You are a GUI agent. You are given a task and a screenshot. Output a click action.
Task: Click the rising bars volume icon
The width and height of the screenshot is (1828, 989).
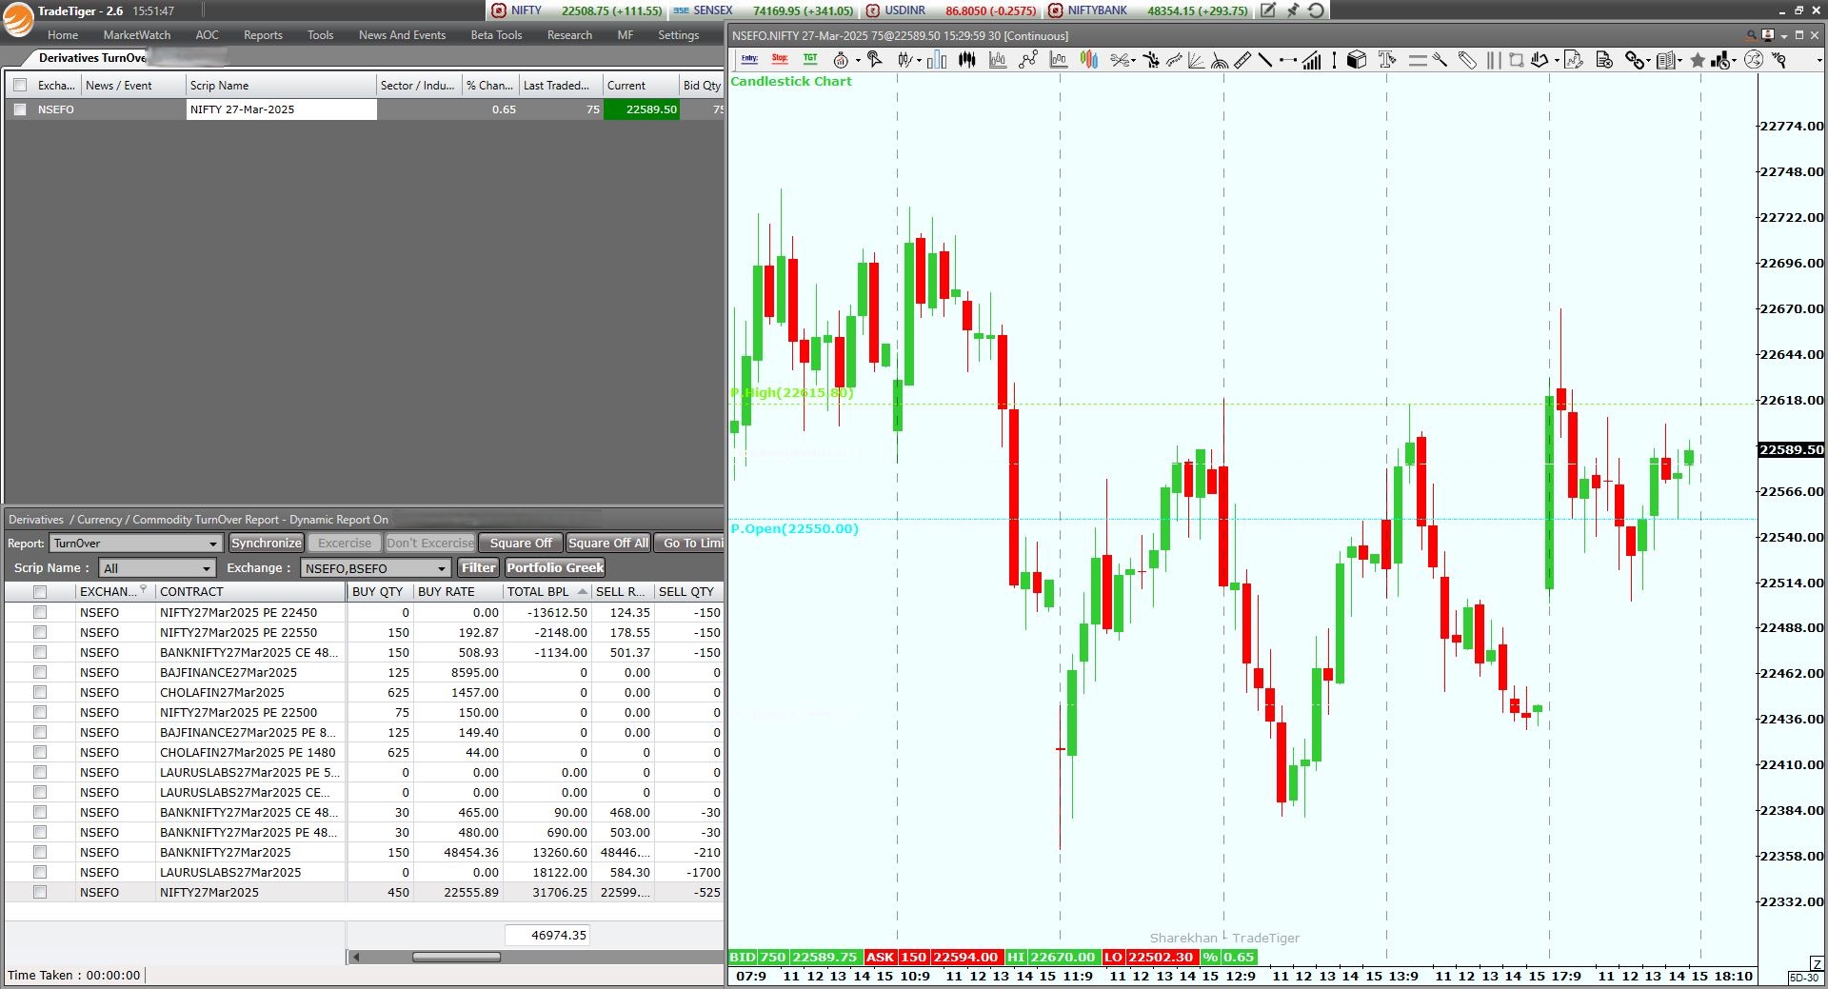click(1312, 60)
